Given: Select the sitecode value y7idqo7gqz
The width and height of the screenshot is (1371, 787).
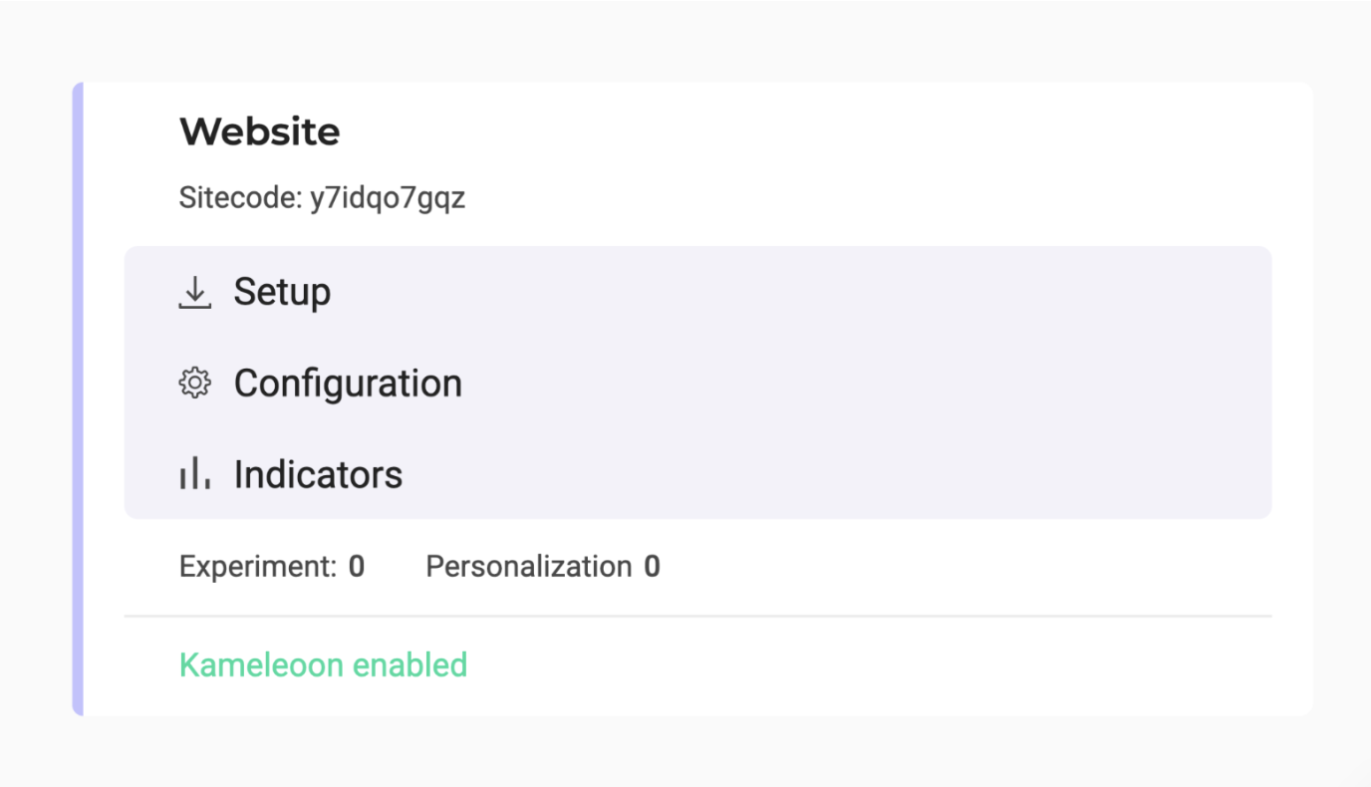Looking at the screenshot, I should click(388, 199).
